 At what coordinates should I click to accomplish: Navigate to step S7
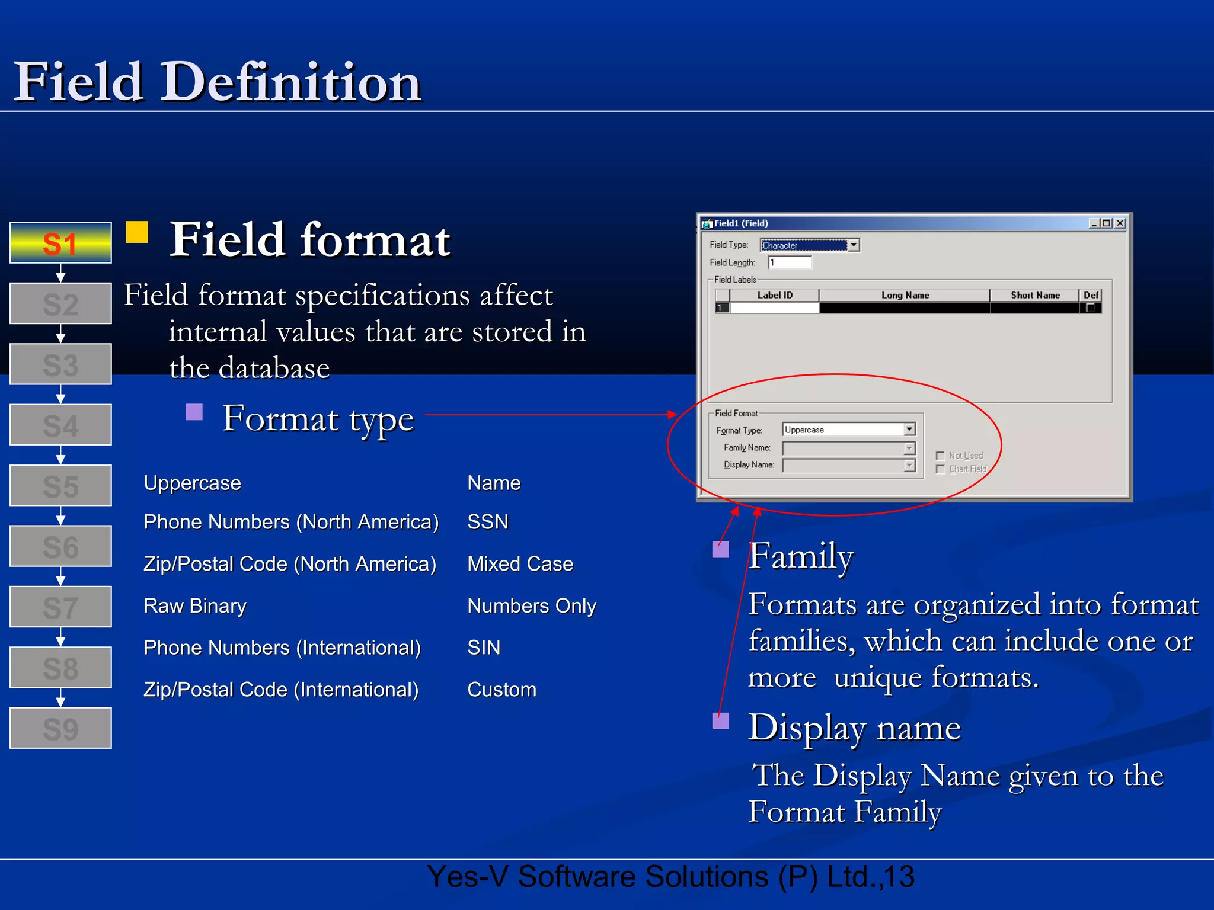[x=60, y=607]
